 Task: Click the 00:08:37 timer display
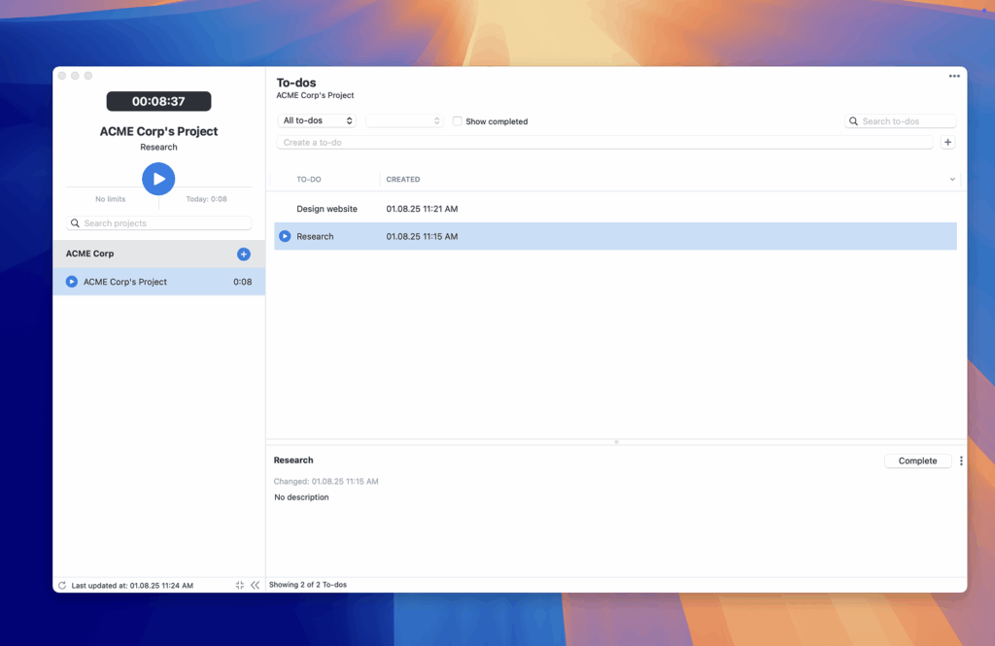coord(158,101)
